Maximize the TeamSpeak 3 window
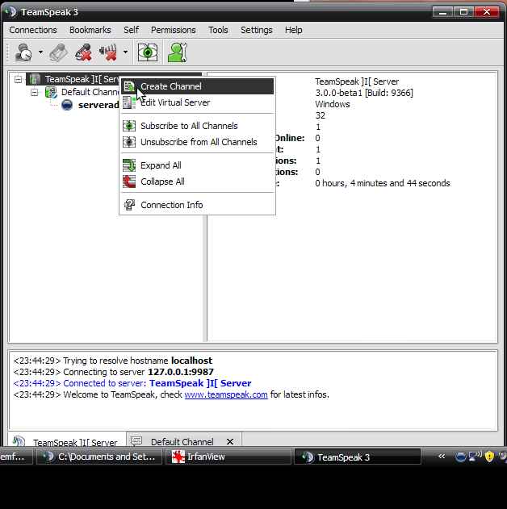Viewport: 507px width, 509px height. (x=463, y=12)
